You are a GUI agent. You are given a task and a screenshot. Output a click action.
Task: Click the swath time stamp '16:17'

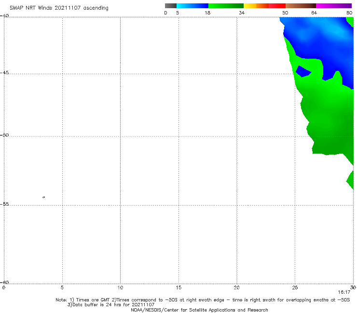coord(344,292)
